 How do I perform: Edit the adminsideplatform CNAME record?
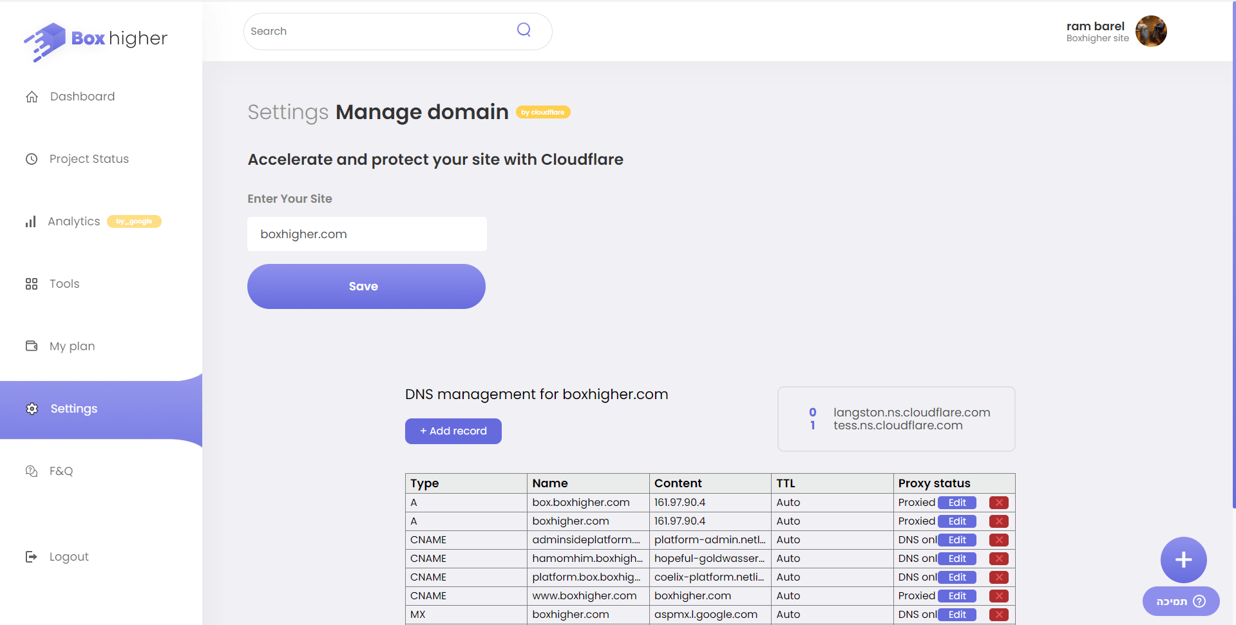(x=957, y=540)
